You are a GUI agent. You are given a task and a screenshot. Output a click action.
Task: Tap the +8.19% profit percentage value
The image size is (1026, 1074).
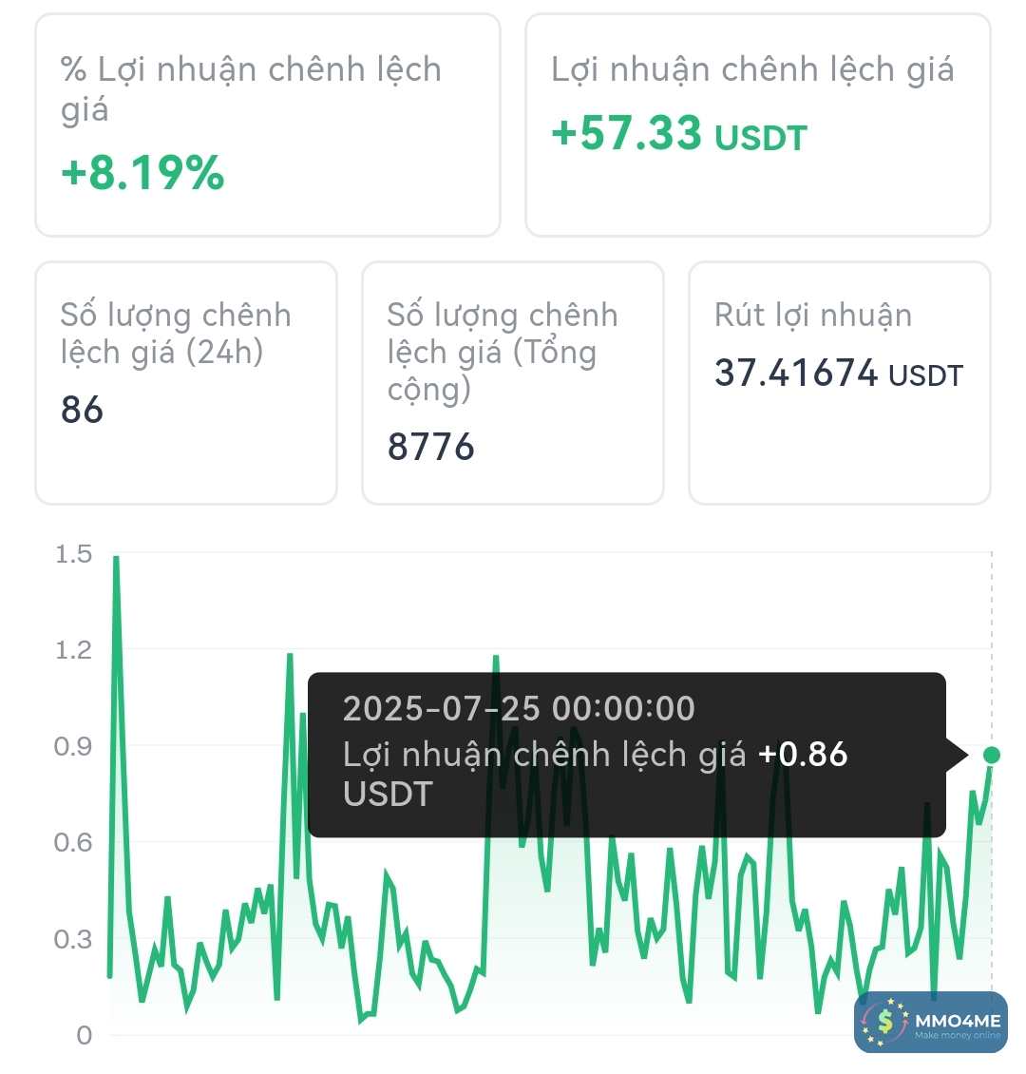click(x=142, y=173)
